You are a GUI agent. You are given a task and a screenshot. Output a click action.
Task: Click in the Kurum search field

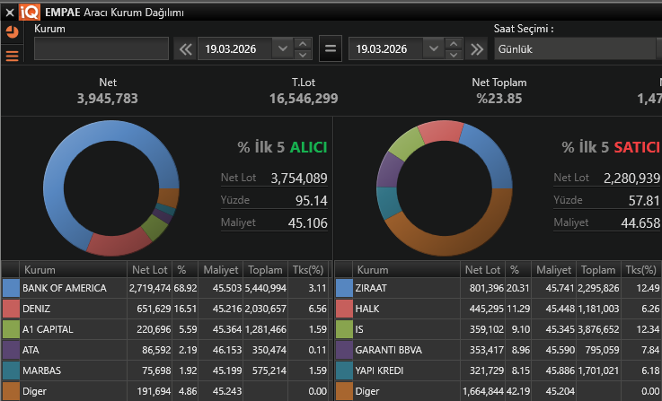(x=101, y=48)
